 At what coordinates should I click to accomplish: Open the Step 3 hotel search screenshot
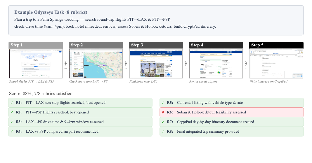tap(156, 63)
